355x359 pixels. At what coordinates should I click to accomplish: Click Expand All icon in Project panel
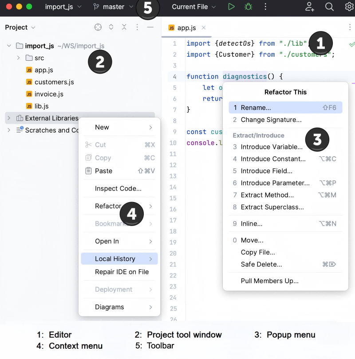pyautogui.click(x=111, y=27)
